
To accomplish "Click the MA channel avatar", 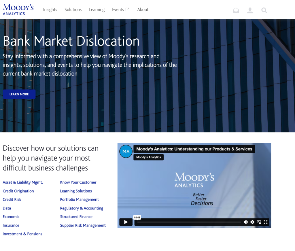I will click(126, 152).
